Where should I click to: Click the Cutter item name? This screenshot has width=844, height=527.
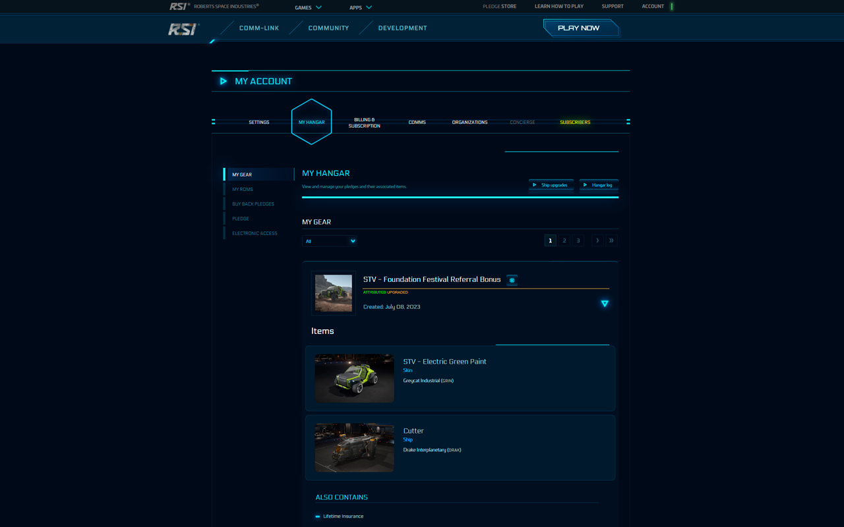click(413, 431)
